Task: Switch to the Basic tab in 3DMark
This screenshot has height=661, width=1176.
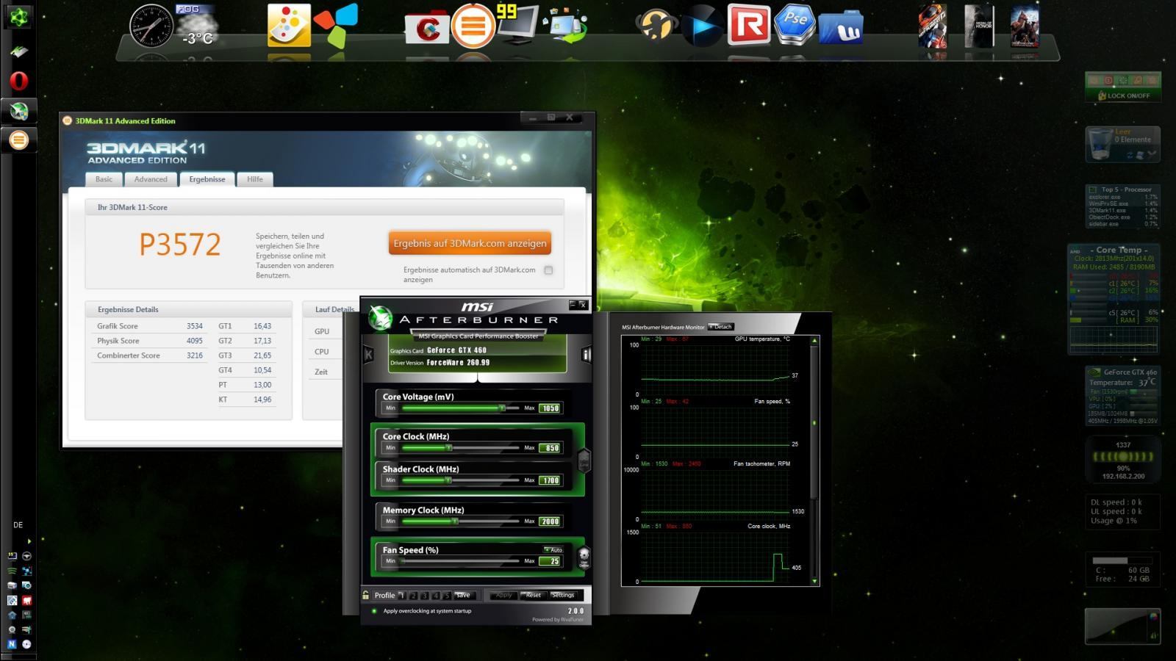Action: [x=104, y=179]
